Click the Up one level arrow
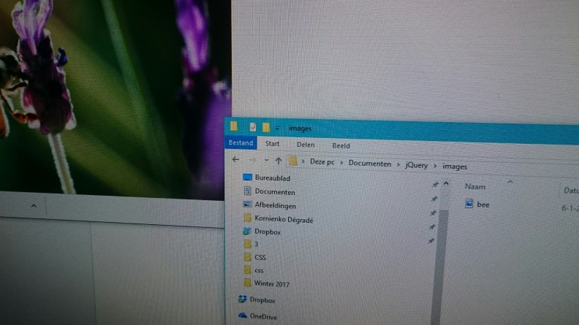This screenshot has width=579, height=325. [x=279, y=161]
